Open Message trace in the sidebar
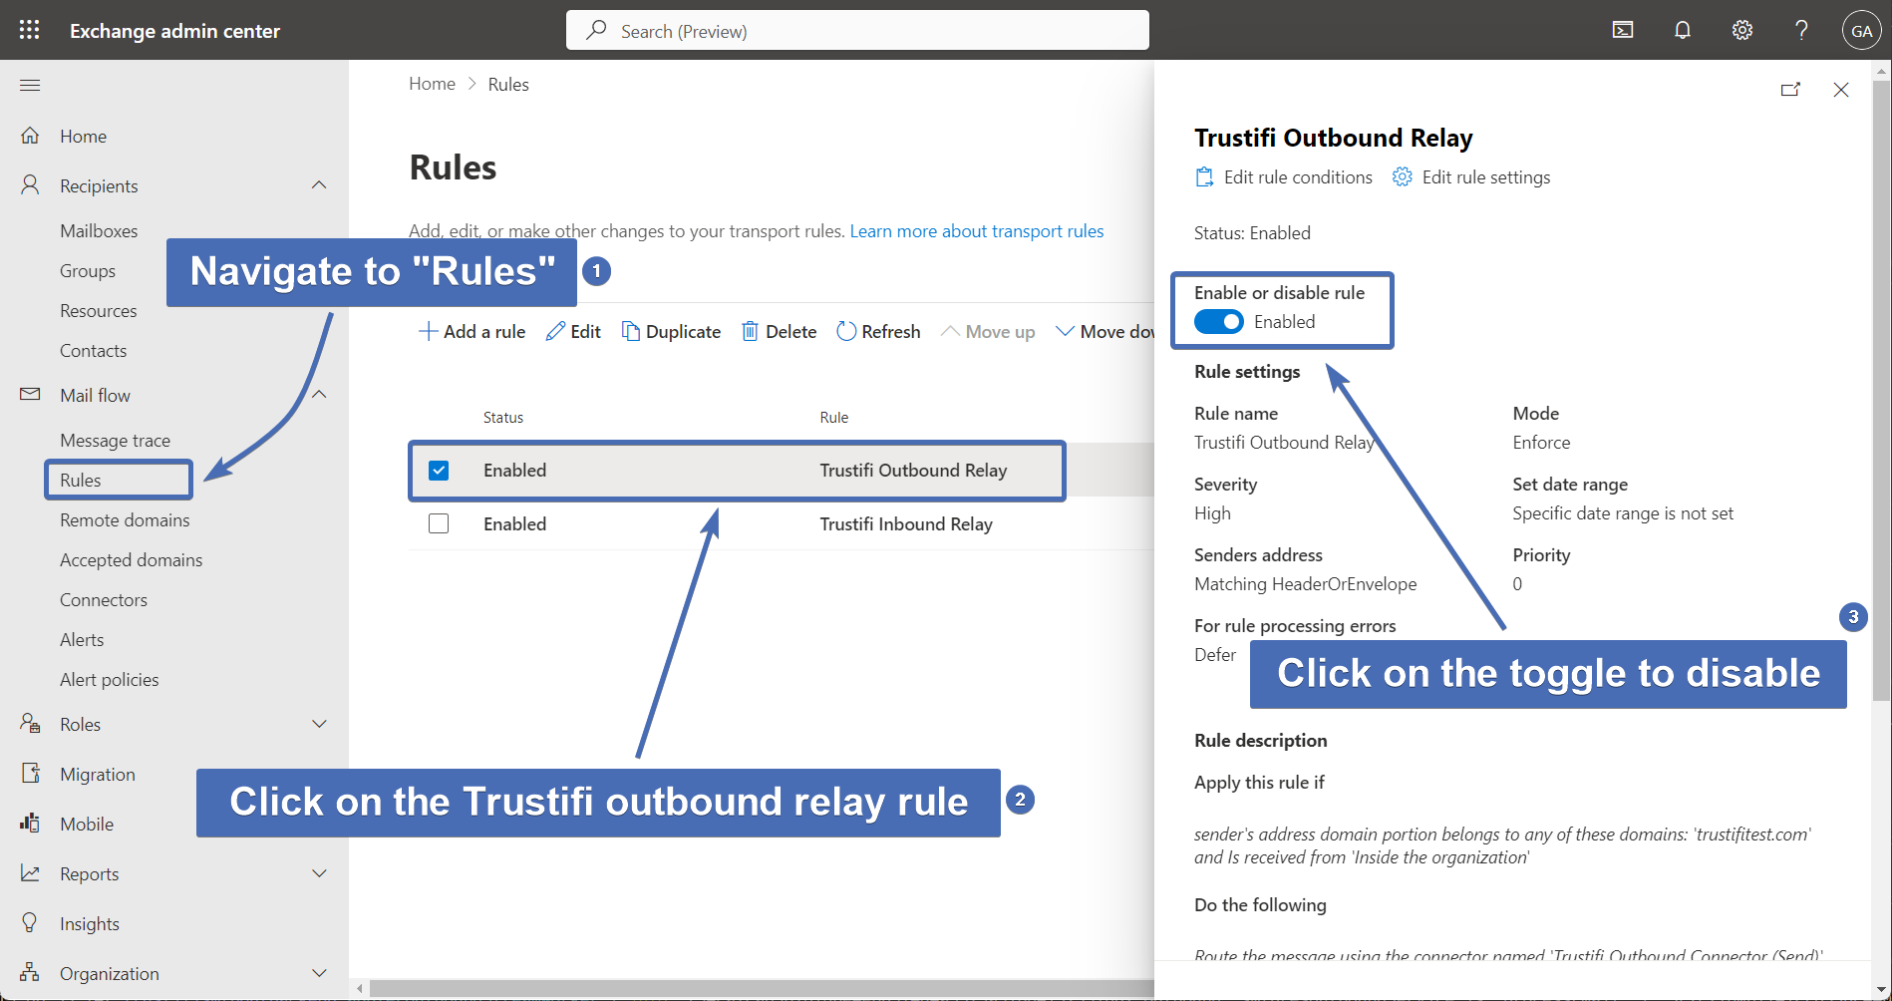 pos(116,441)
